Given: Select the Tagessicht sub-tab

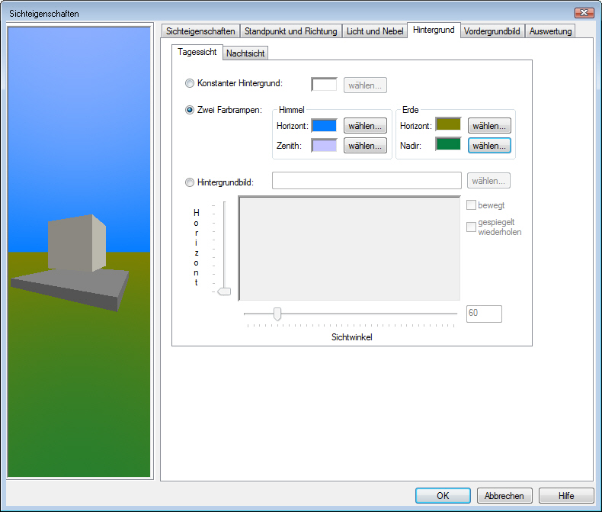Looking at the screenshot, I should tap(197, 52).
